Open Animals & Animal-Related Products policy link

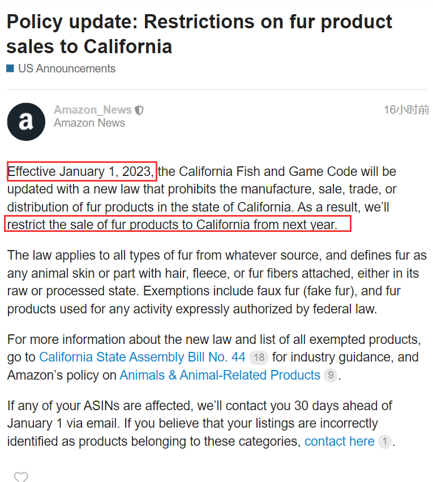point(220,375)
